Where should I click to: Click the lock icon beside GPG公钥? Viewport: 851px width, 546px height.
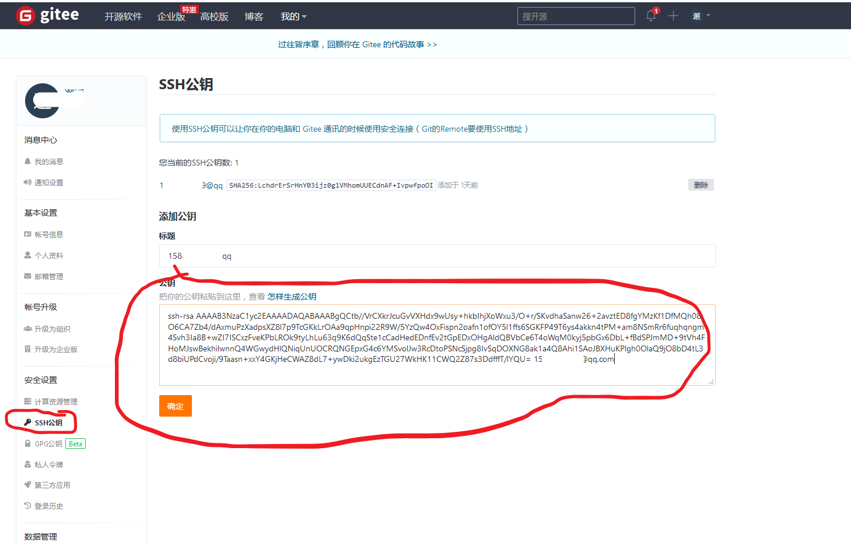tap(27, 443)
